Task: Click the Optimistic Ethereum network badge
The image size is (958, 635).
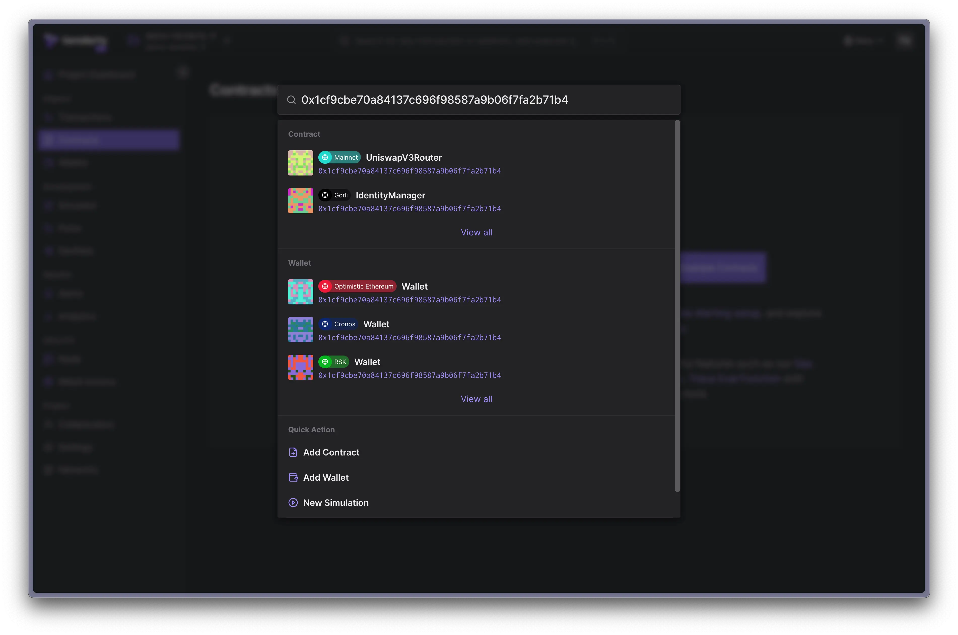Action: pos(357,286)
